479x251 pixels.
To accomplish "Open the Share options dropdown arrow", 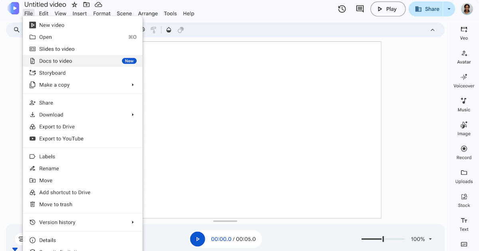I will point(449,9).
